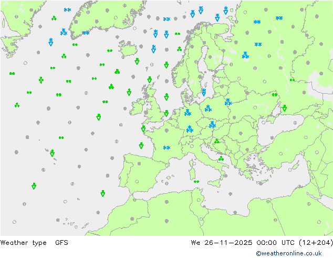333x258 pixels.
Task: Select the snow symbol over Austria and Czechia
Action: 212,125
